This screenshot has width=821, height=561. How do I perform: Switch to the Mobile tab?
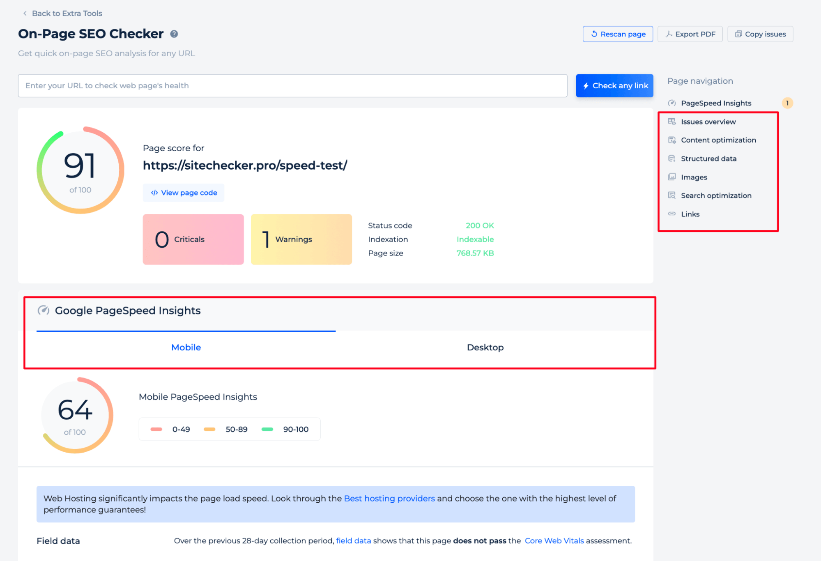click(x=186, y=347)
